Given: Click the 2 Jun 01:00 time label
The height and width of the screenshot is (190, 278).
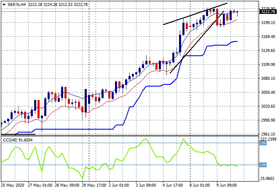Looking at the screenshot, I should pos(119,185).
